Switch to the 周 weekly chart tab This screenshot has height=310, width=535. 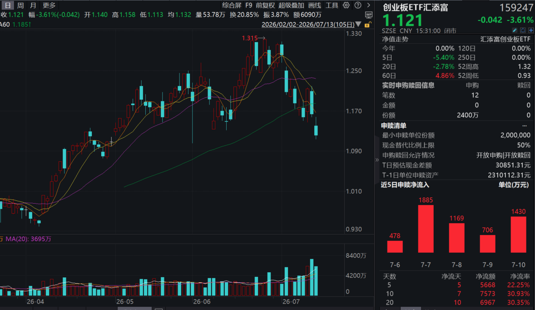tap(20, 5)
